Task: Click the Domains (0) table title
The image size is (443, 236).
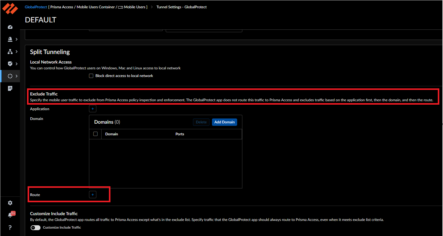Action: (x=107, y=122)
